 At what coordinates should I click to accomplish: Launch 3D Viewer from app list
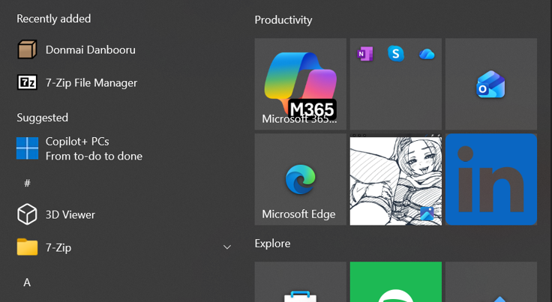pyautogui.click(x=70, y=214)
